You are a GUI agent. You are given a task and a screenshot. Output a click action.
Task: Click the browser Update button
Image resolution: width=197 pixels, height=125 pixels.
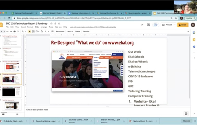189,18
